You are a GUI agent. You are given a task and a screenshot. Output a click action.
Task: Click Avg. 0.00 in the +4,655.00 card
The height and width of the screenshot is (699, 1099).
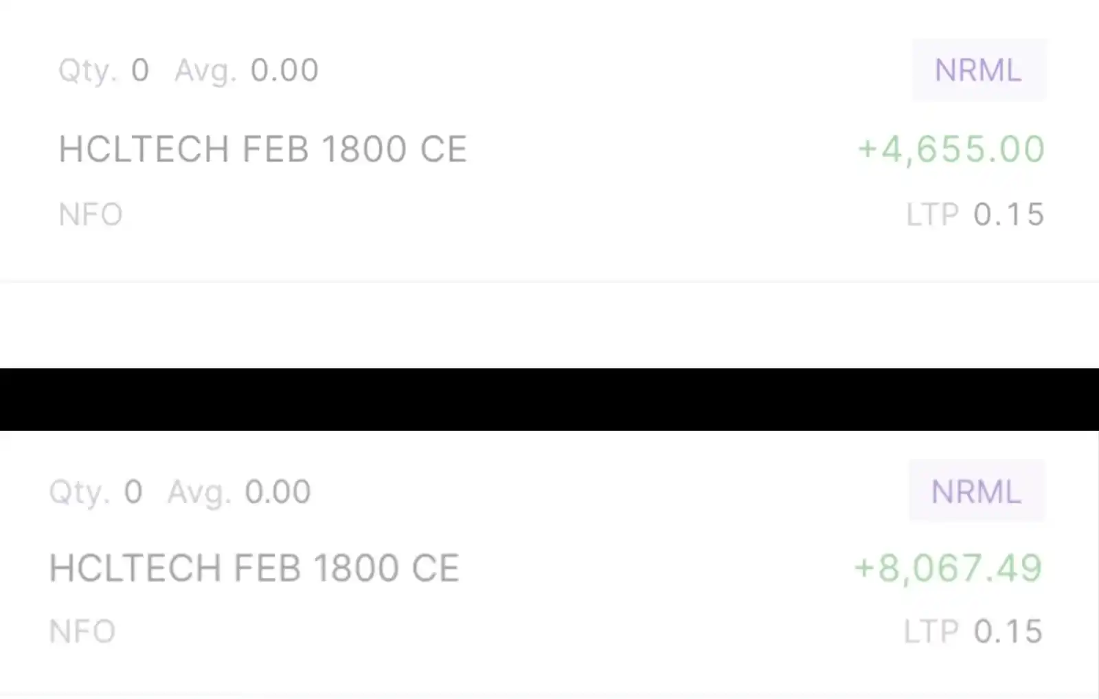[x=247, y=70]
